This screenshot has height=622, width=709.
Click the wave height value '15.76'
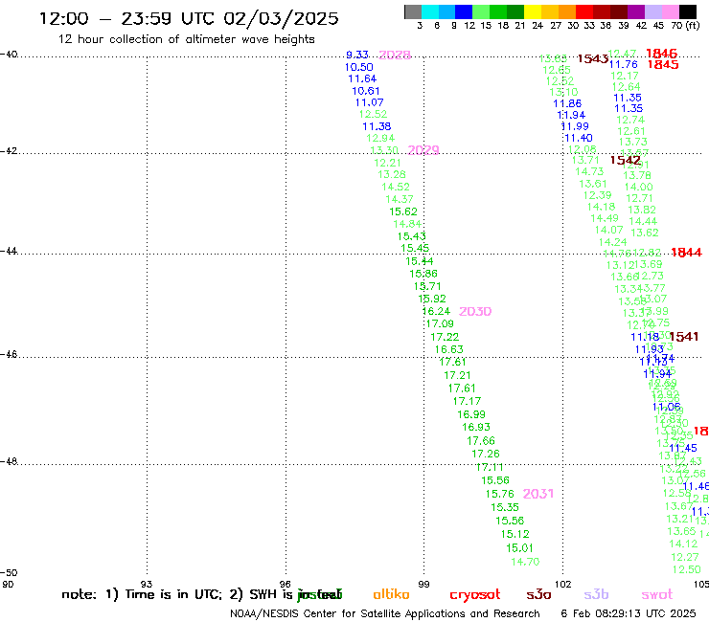tap(499, 494)
